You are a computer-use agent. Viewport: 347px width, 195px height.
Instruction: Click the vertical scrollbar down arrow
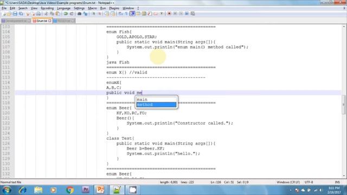pos(344,176)
